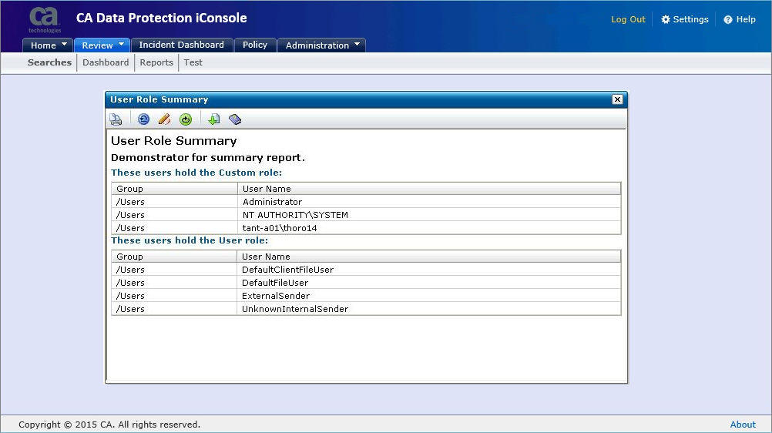Click the Settings gear icon
772x433 pixels.
click(x=666, y=19)
